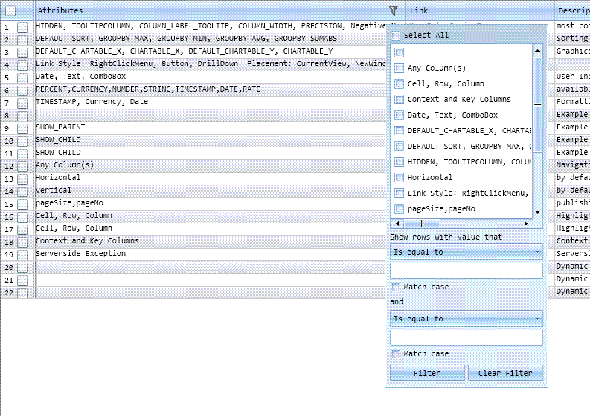Viewport: 590px width, 416px height.
Task: Open the first 'Is equal to' dropdown
Action: point(466,252)
